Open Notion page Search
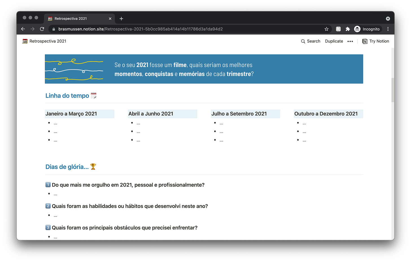This screenshot has height=262, width=411. [311, 41]
